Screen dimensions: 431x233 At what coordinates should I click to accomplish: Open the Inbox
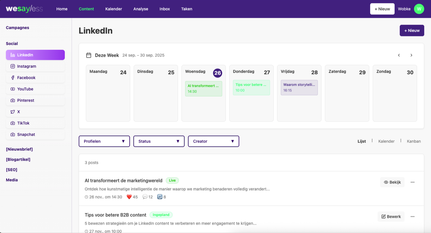coord(165,9)
